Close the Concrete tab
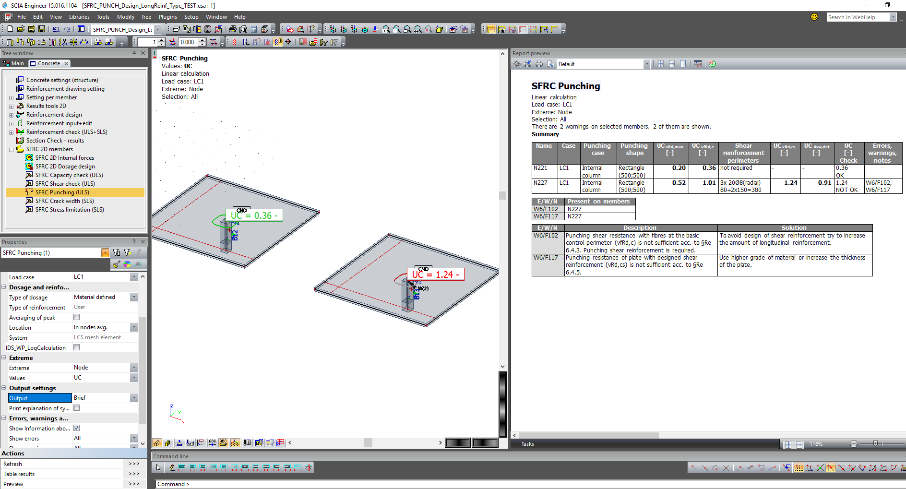Screen dimensions: 906x489 pos(66,63)
